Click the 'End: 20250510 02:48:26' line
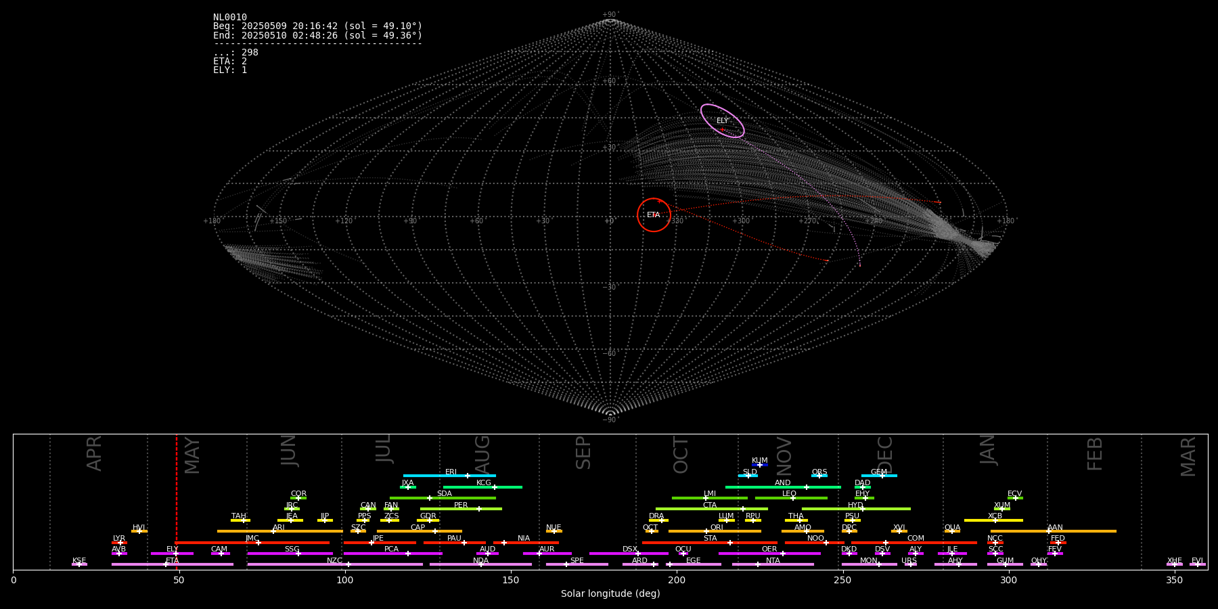 tap(317, 35)
